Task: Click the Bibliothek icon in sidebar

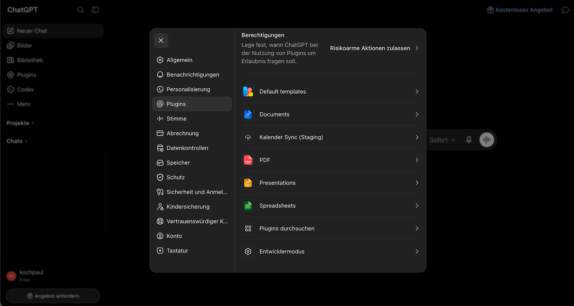Action: (11, 60)
